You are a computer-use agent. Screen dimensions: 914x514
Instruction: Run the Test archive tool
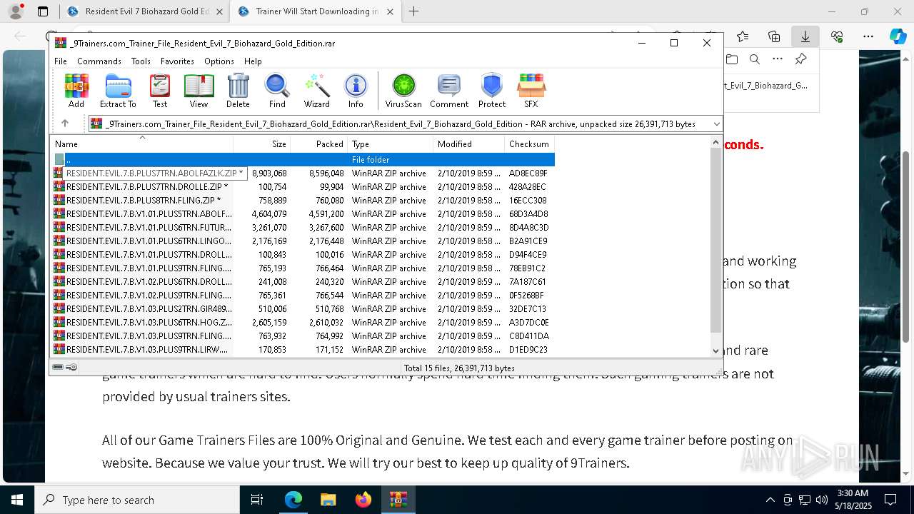160,91
